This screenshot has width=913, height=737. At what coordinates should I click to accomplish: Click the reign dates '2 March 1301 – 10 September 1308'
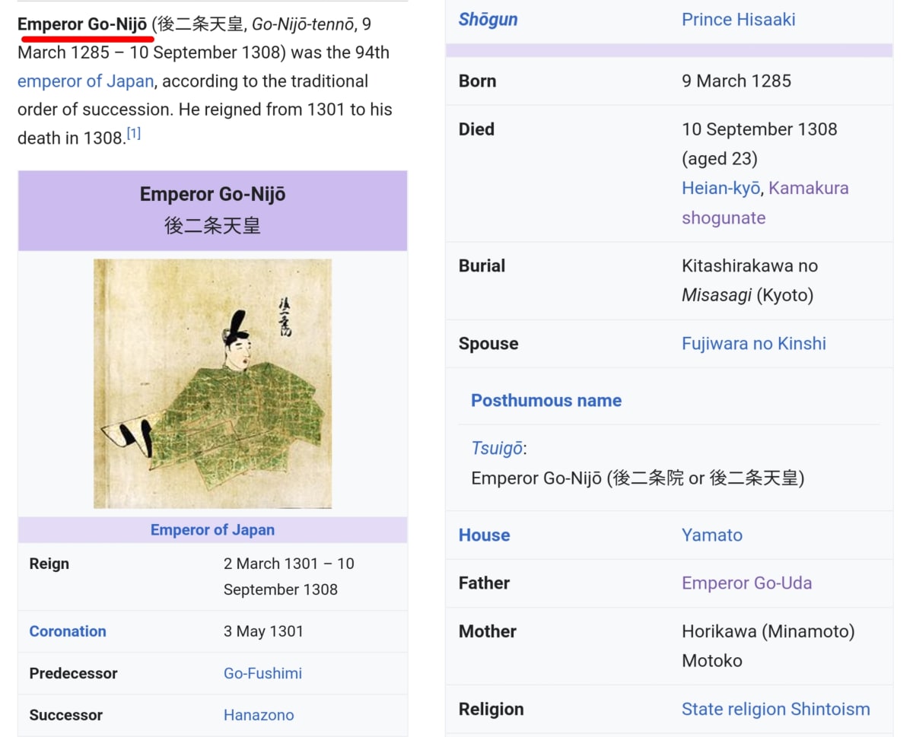[x=289, y=577]
